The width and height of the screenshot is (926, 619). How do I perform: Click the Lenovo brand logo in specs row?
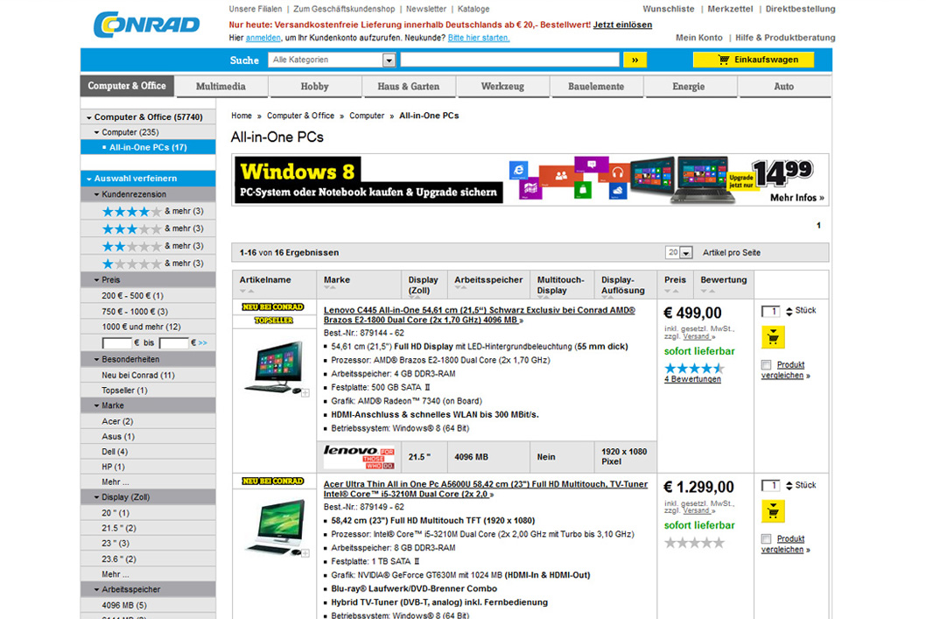coord(359,456)
